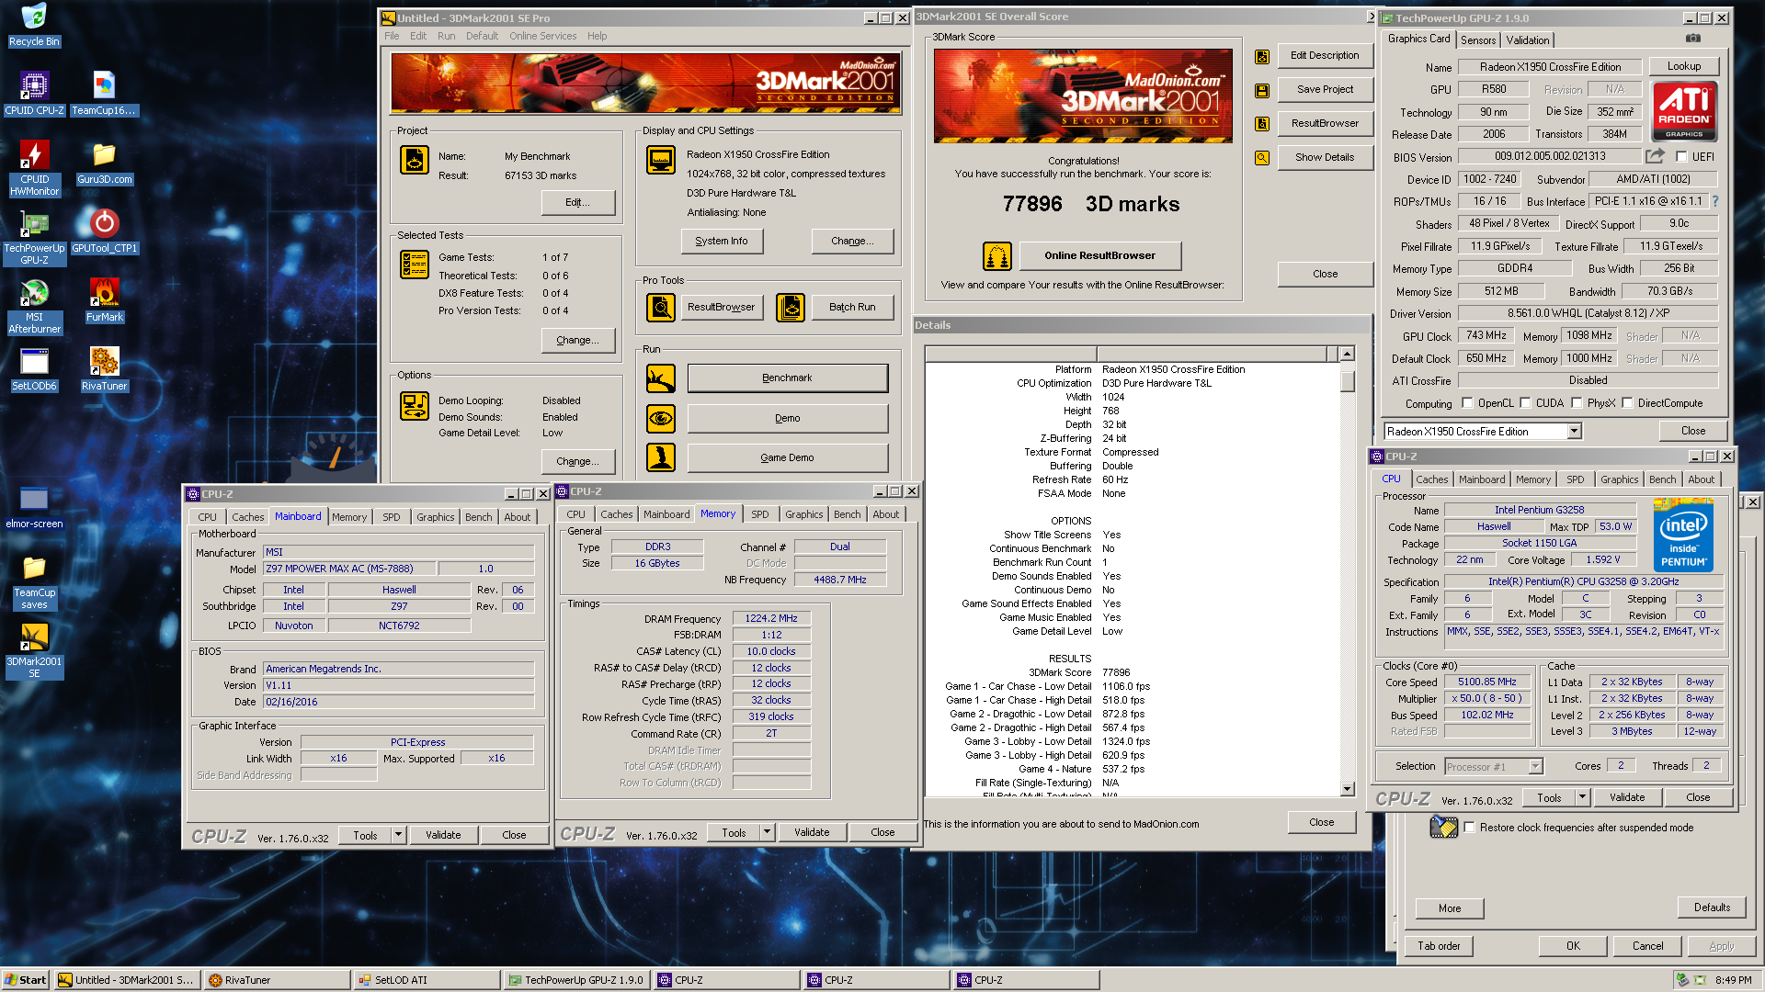Open the GPU selection dropdown in GPU-Z
The height and width of the screenshot is (992, 1765).
[1574, 432]
